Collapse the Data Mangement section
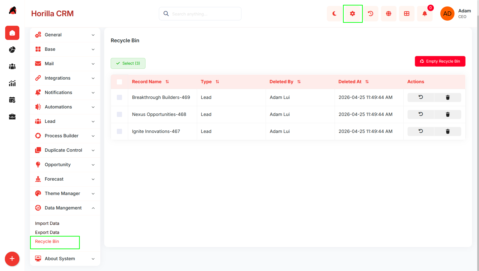This screenshot has width=479, height=271. (65, 208)
